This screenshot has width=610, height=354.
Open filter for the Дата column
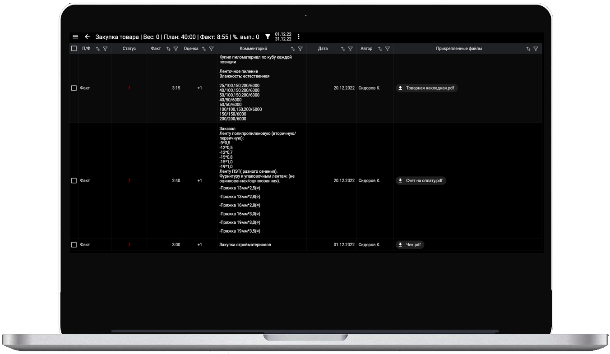(350, 49)
